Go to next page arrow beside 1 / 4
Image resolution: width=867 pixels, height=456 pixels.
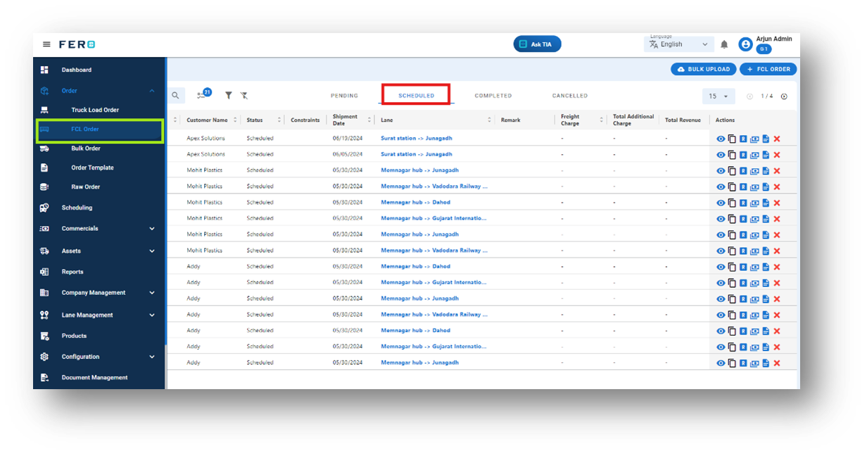coord(784,96)
